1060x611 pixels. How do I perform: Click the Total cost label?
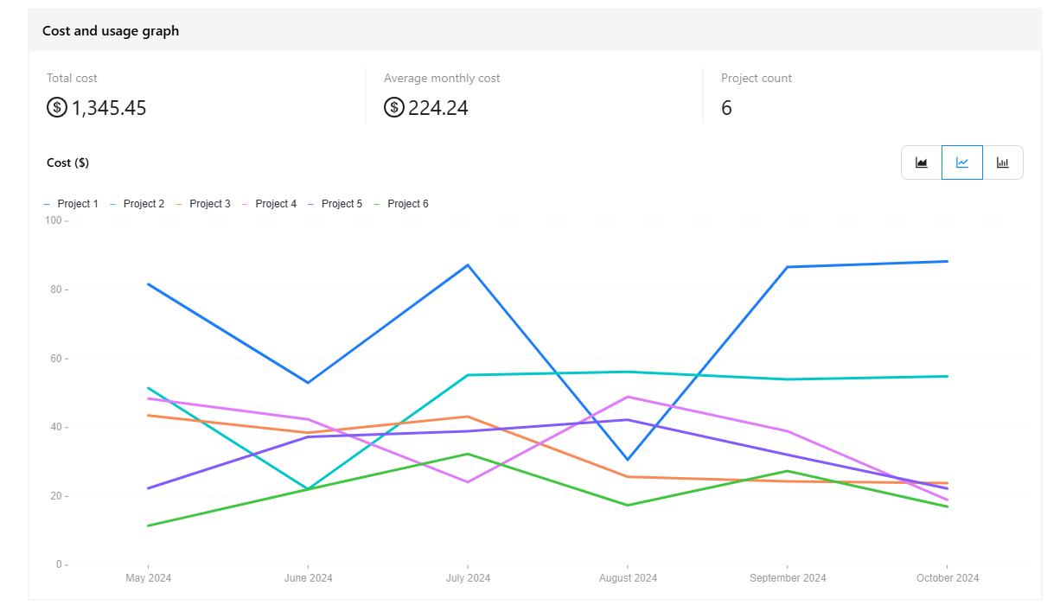click(72, 78)
